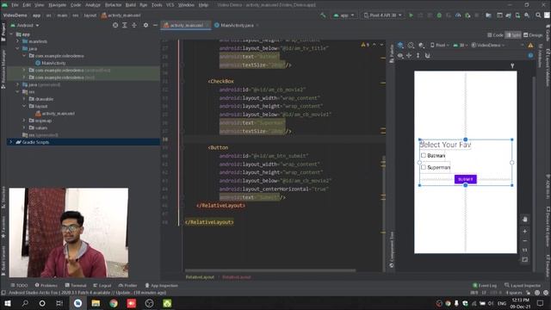
Task: Click the pan hand tool in preview
Action: point(524,220)
